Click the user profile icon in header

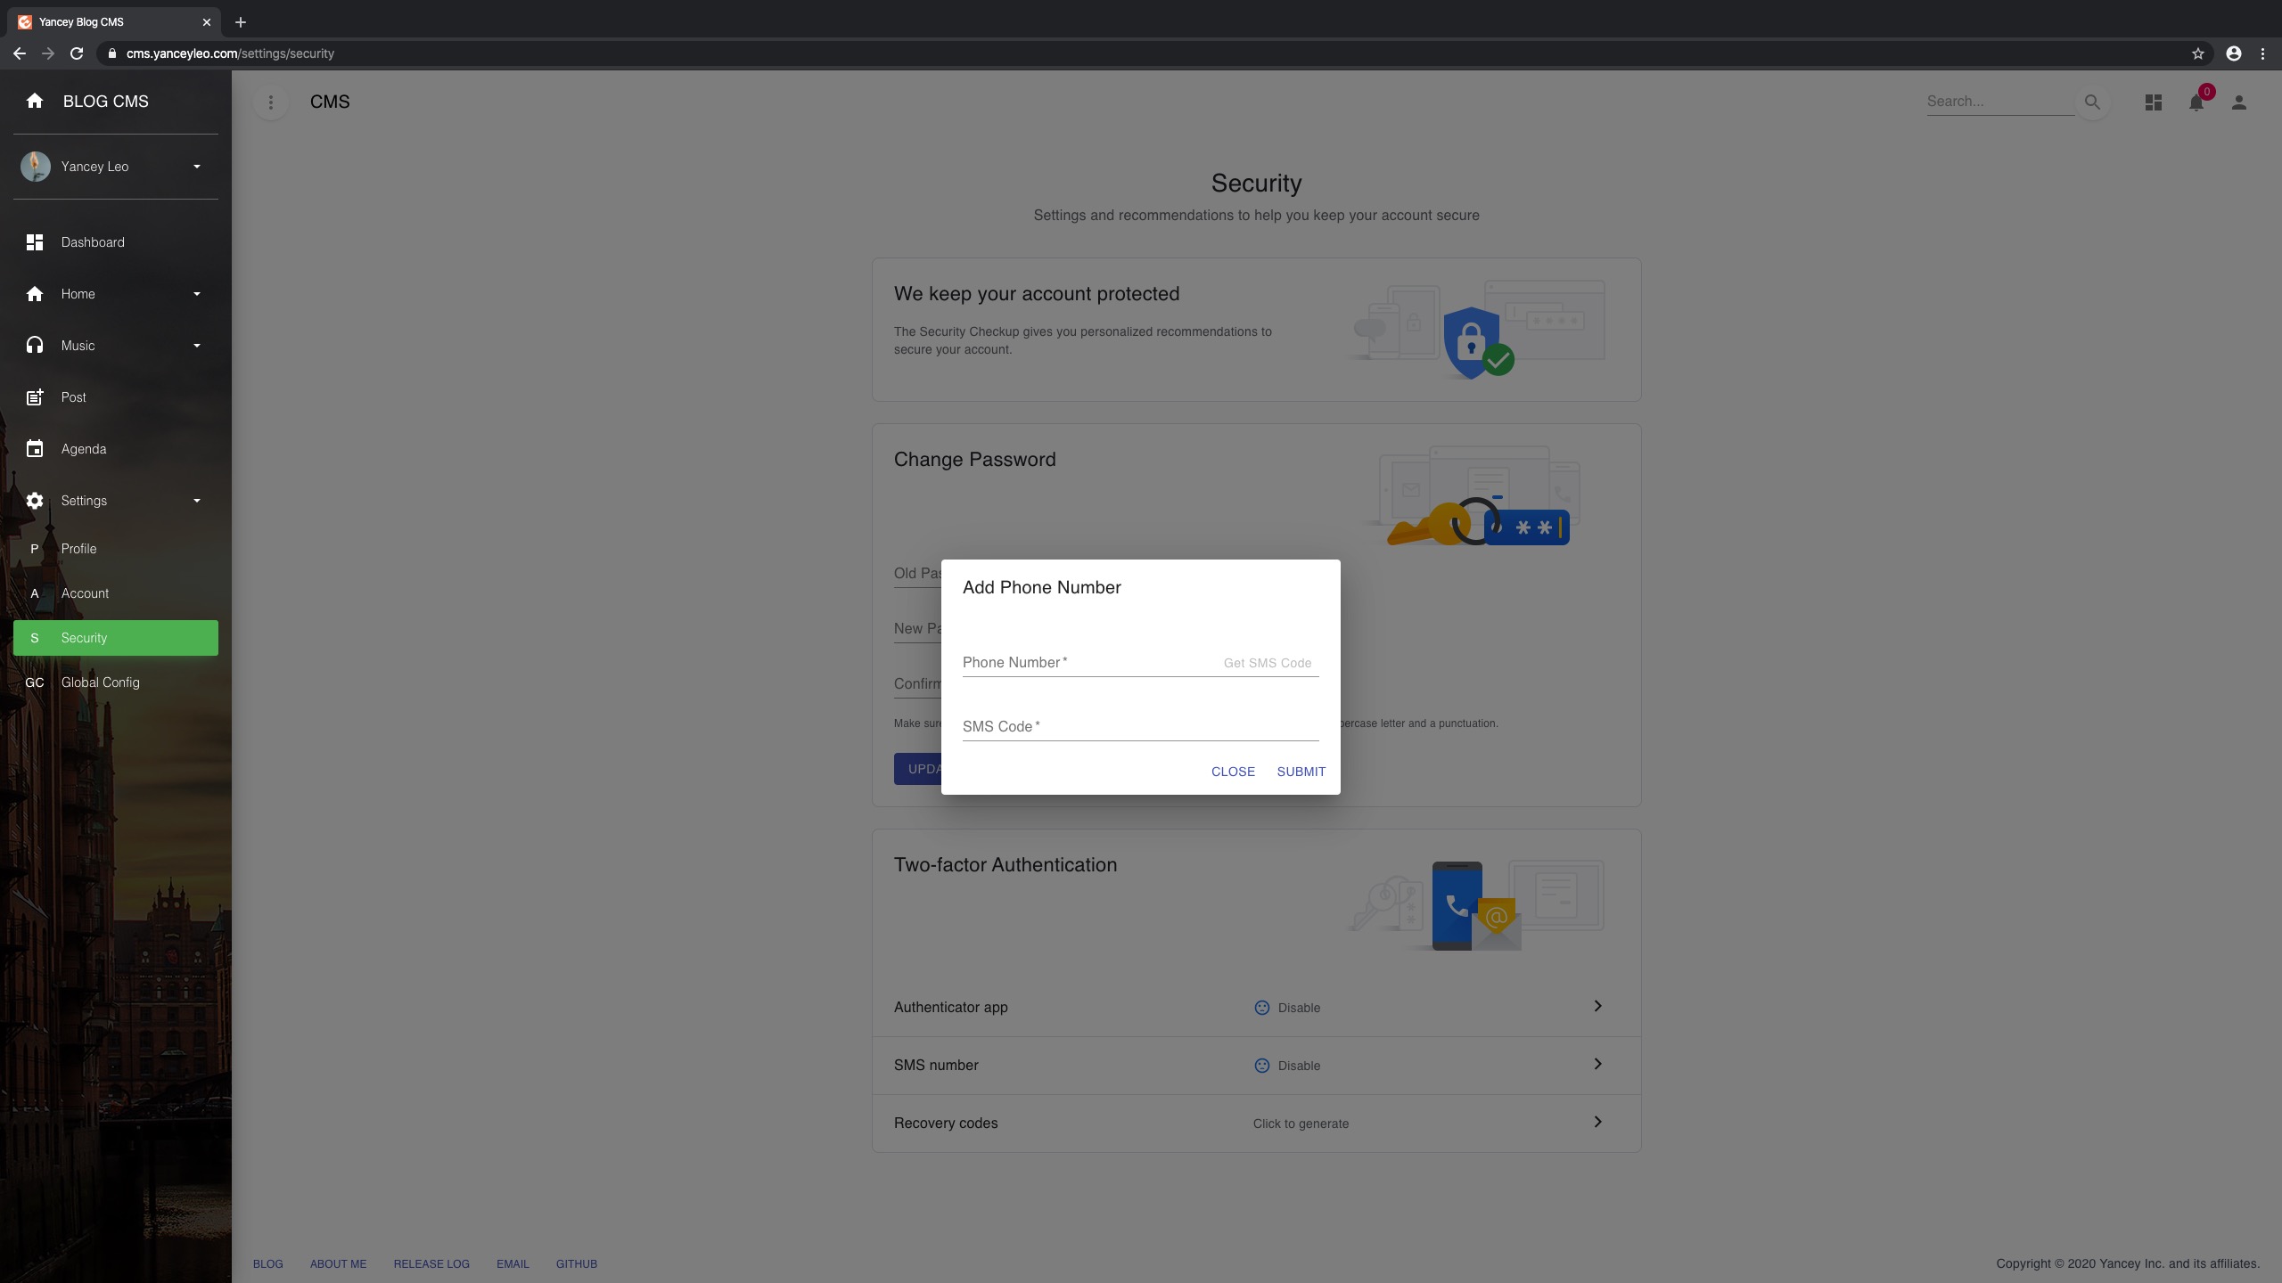(2238, 102)
